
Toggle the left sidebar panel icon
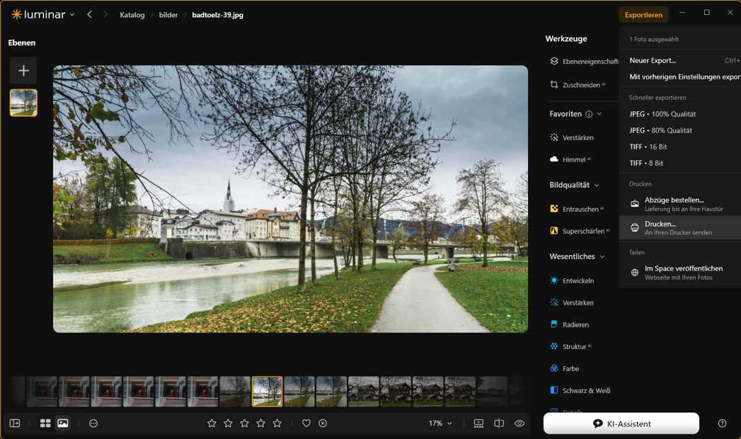(x=15, y=423)
